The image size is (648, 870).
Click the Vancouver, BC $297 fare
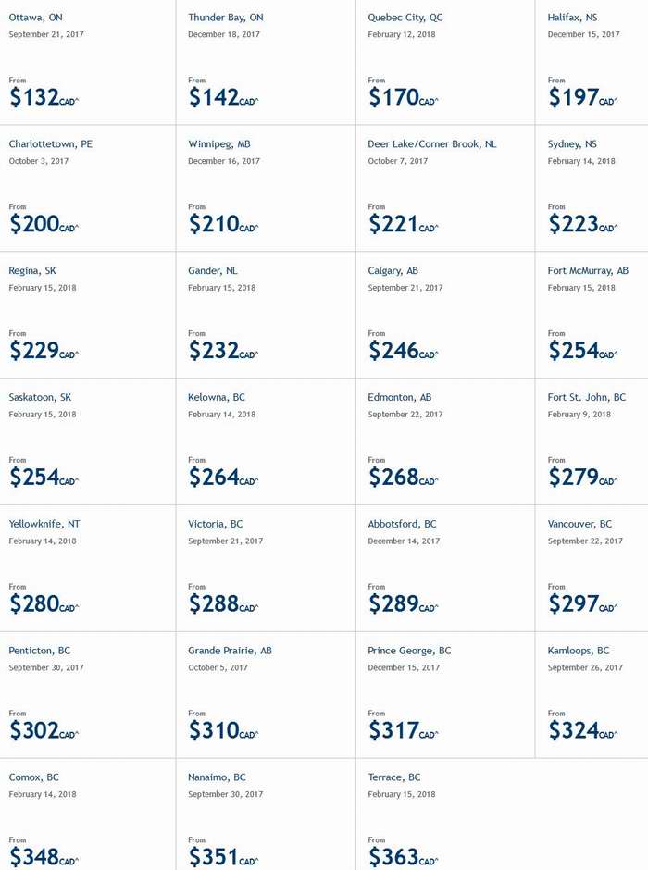[x=582, y=603]
